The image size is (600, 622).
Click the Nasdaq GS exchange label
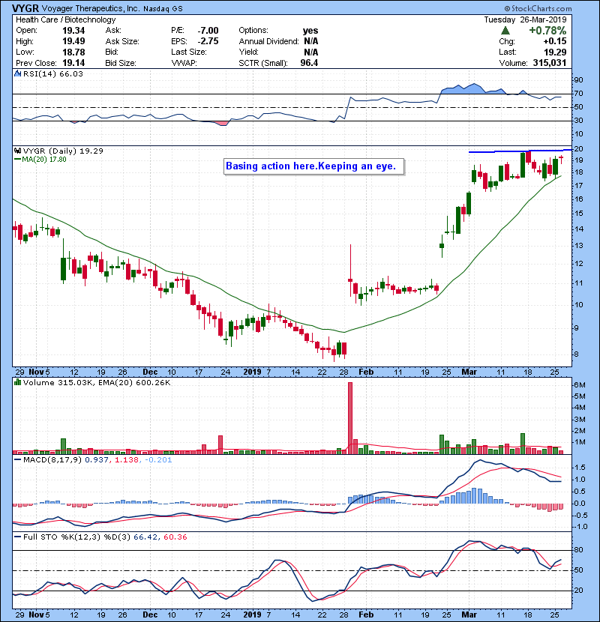pos(163,9)
